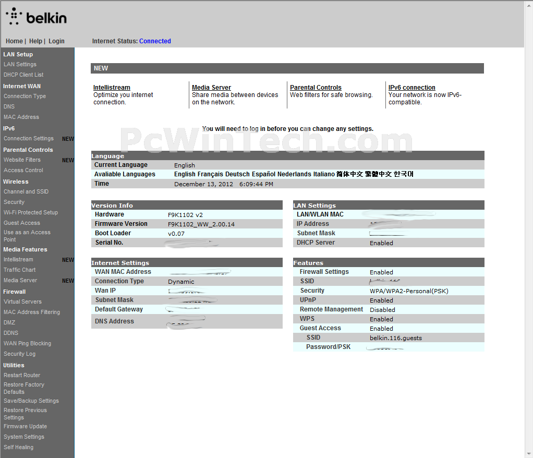This screenshot has height=458, width=533.
Task: Select firmware version F9K1102_WW_2.00.14
Action: pyautogui.click(x=201, y=224)
